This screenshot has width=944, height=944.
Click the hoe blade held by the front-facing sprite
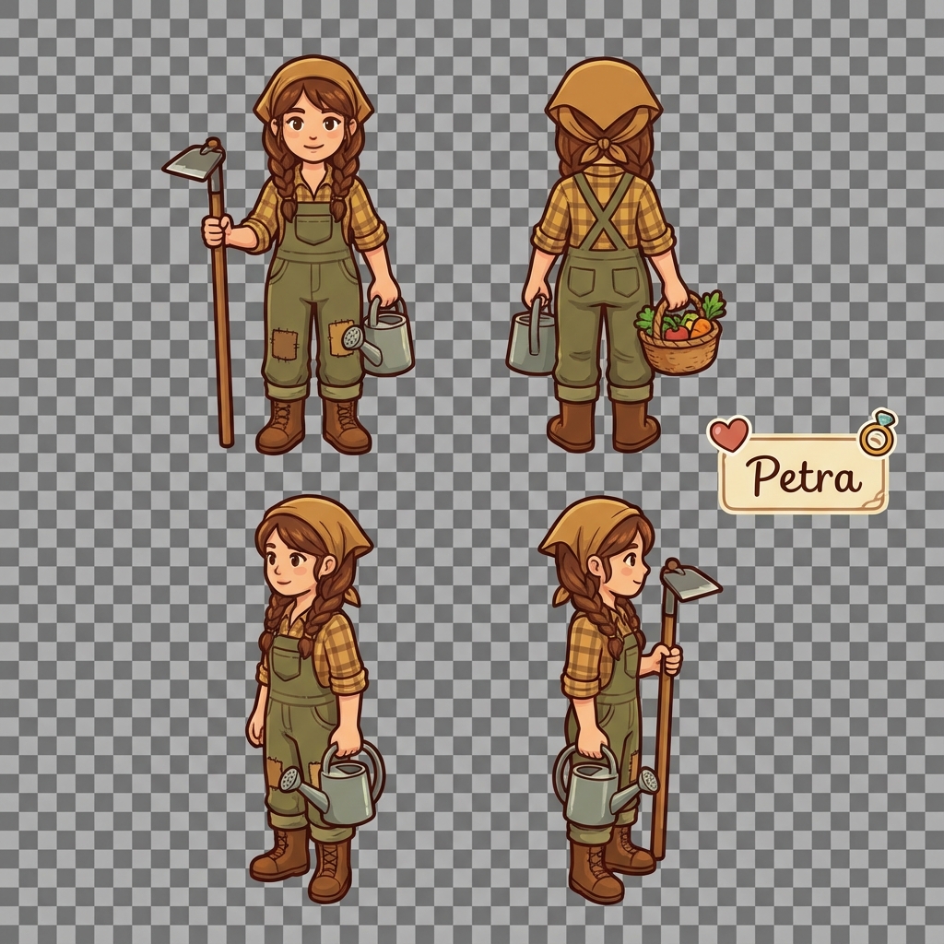point(194,162)
